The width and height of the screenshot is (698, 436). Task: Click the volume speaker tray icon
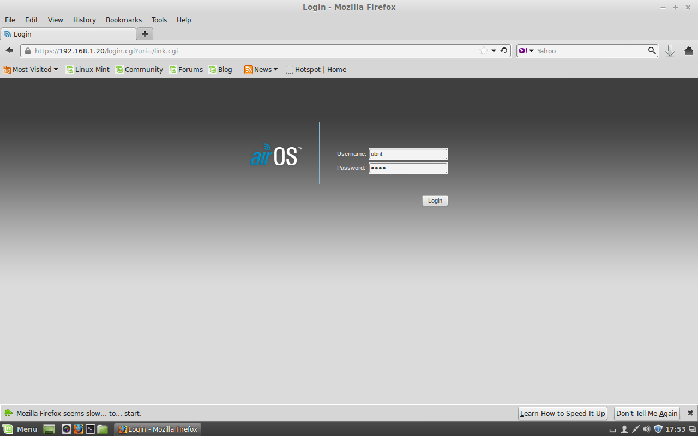click(647, 429)
